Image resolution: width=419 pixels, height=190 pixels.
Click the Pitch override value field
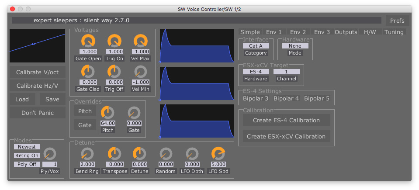coord(107,124)
